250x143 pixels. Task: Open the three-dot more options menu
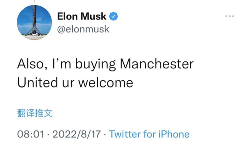tap(230, 16)
